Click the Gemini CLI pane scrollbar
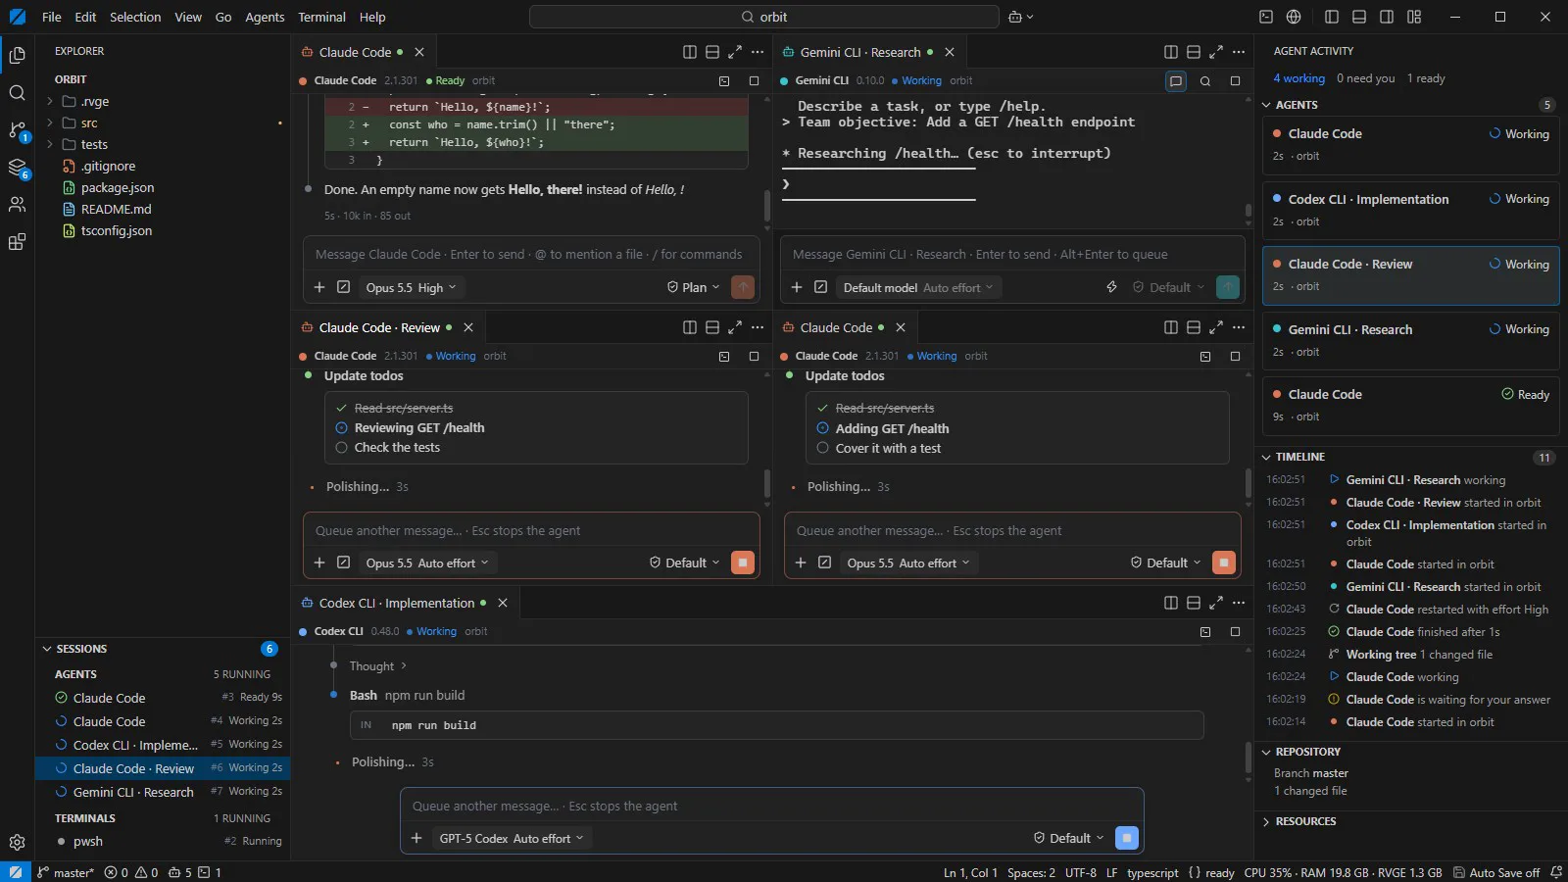 [x=1248, y=209]
